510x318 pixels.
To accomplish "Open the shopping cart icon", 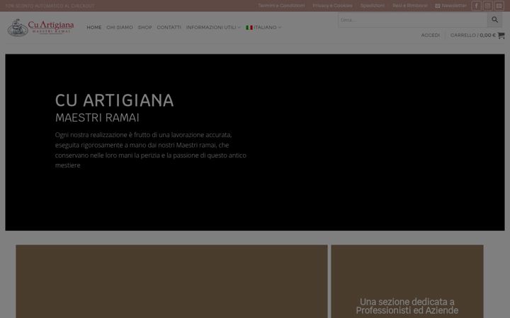I will (x=501, y=35).
